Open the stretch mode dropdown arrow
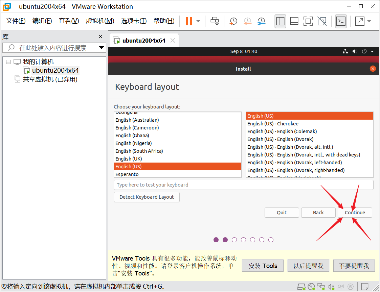Viewport: 380px width, 292px height. pyautogui.click(x=369, y=21)
